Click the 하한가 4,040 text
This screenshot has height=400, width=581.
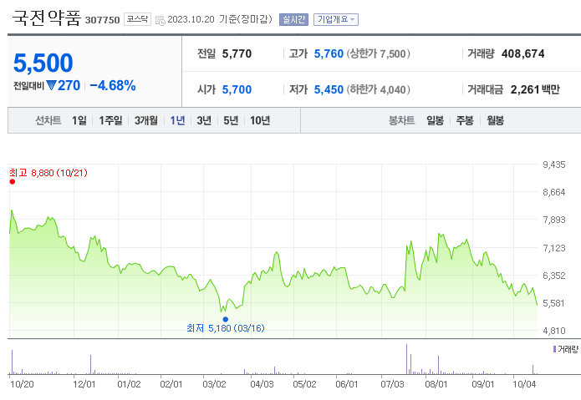coord(379,89)
